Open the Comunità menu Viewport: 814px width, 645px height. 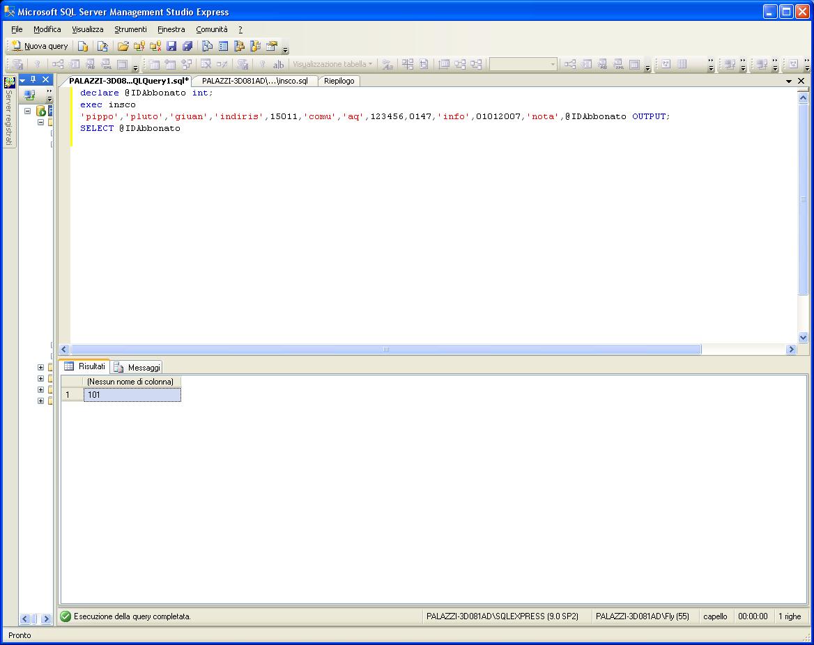click(212, 29)
